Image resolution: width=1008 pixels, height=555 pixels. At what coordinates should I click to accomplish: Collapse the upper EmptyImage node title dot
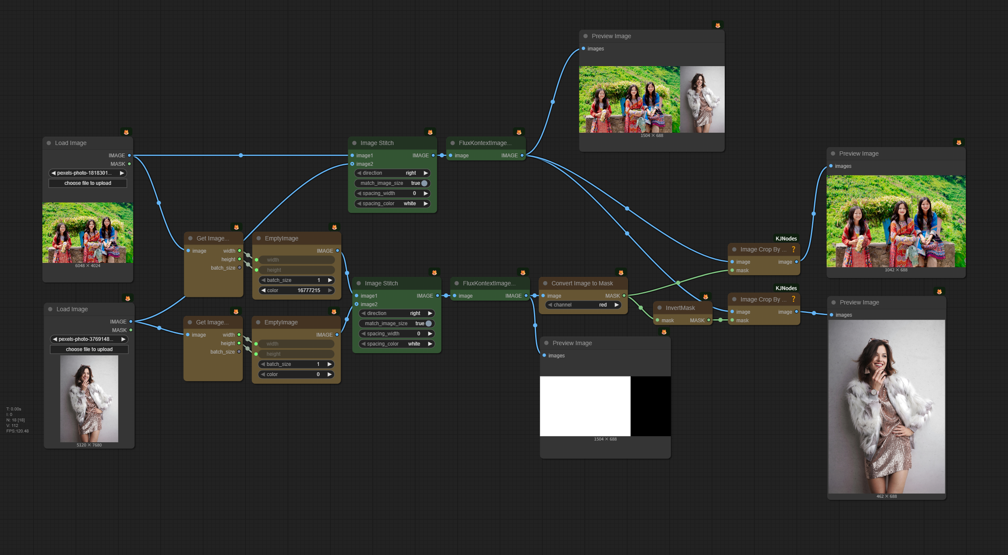pyautogui.click(x=259, y=238)
